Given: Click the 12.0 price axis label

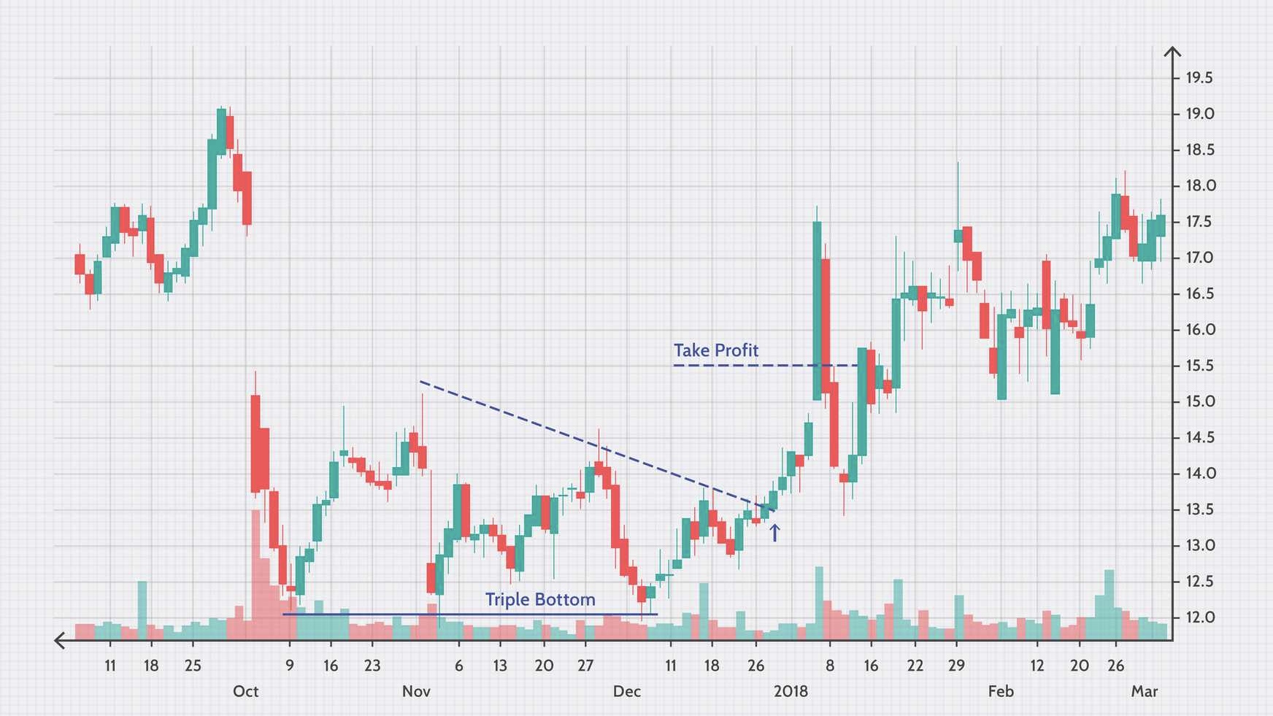Looking at the screenshot, I should [x=1200, y=617].
